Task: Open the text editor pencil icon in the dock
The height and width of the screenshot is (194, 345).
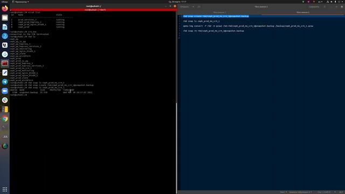Action: pyautogui.click(x=5, y=73)
